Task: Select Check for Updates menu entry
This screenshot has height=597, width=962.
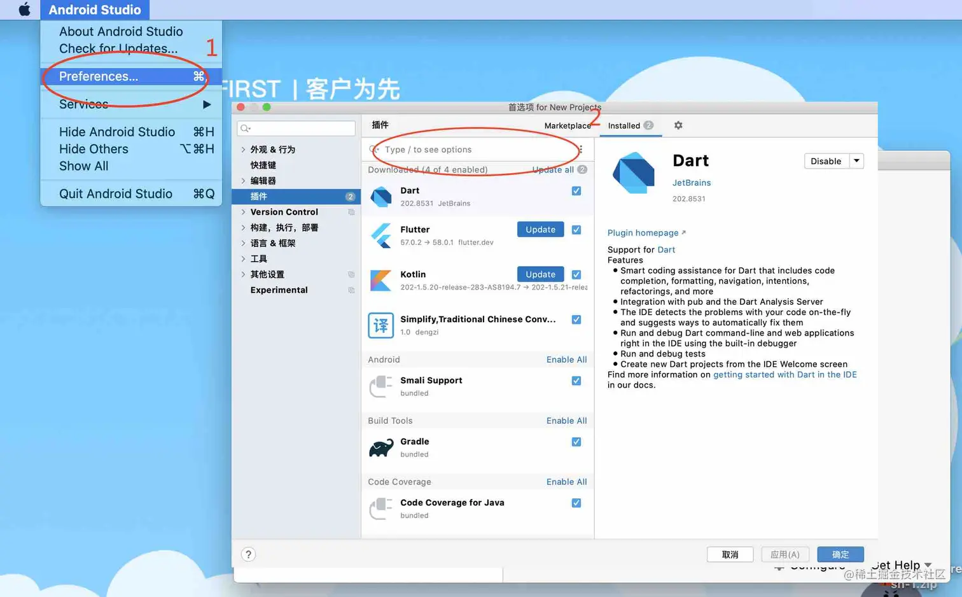Action: [x=118, y=48]
